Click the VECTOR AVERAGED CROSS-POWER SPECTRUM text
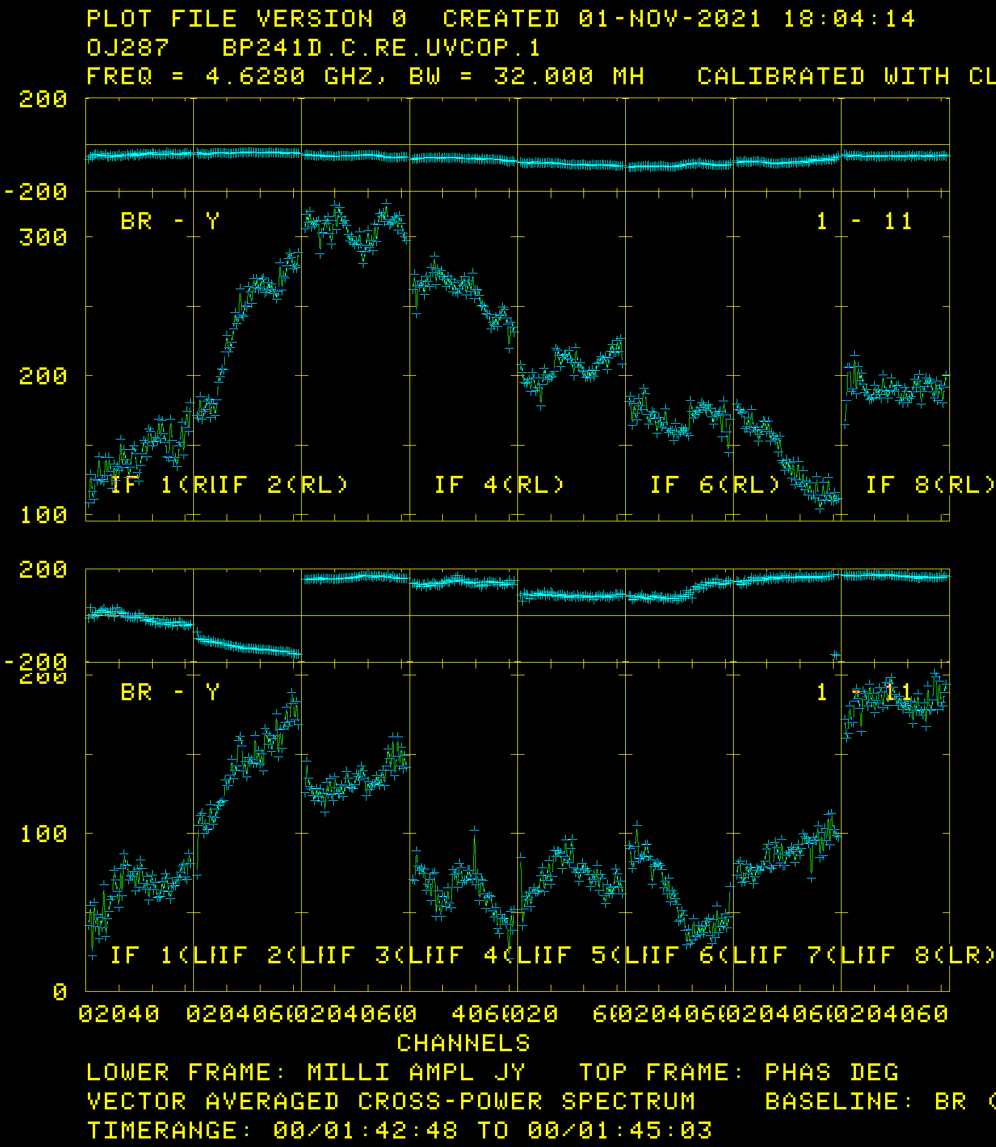This screenshot has width=996, height=1147. [391, 1102]
